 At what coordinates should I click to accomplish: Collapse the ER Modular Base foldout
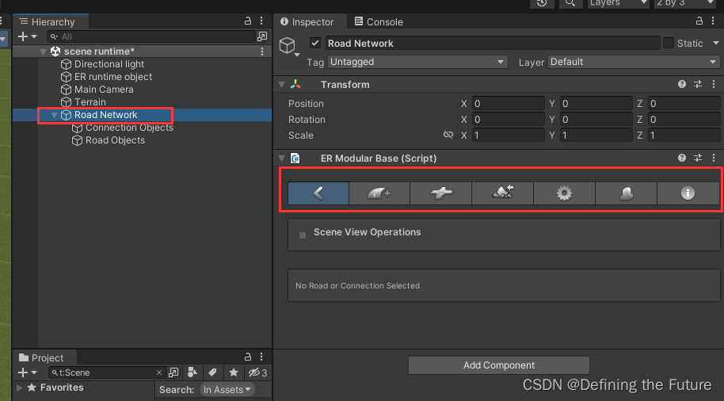point(282,158)
